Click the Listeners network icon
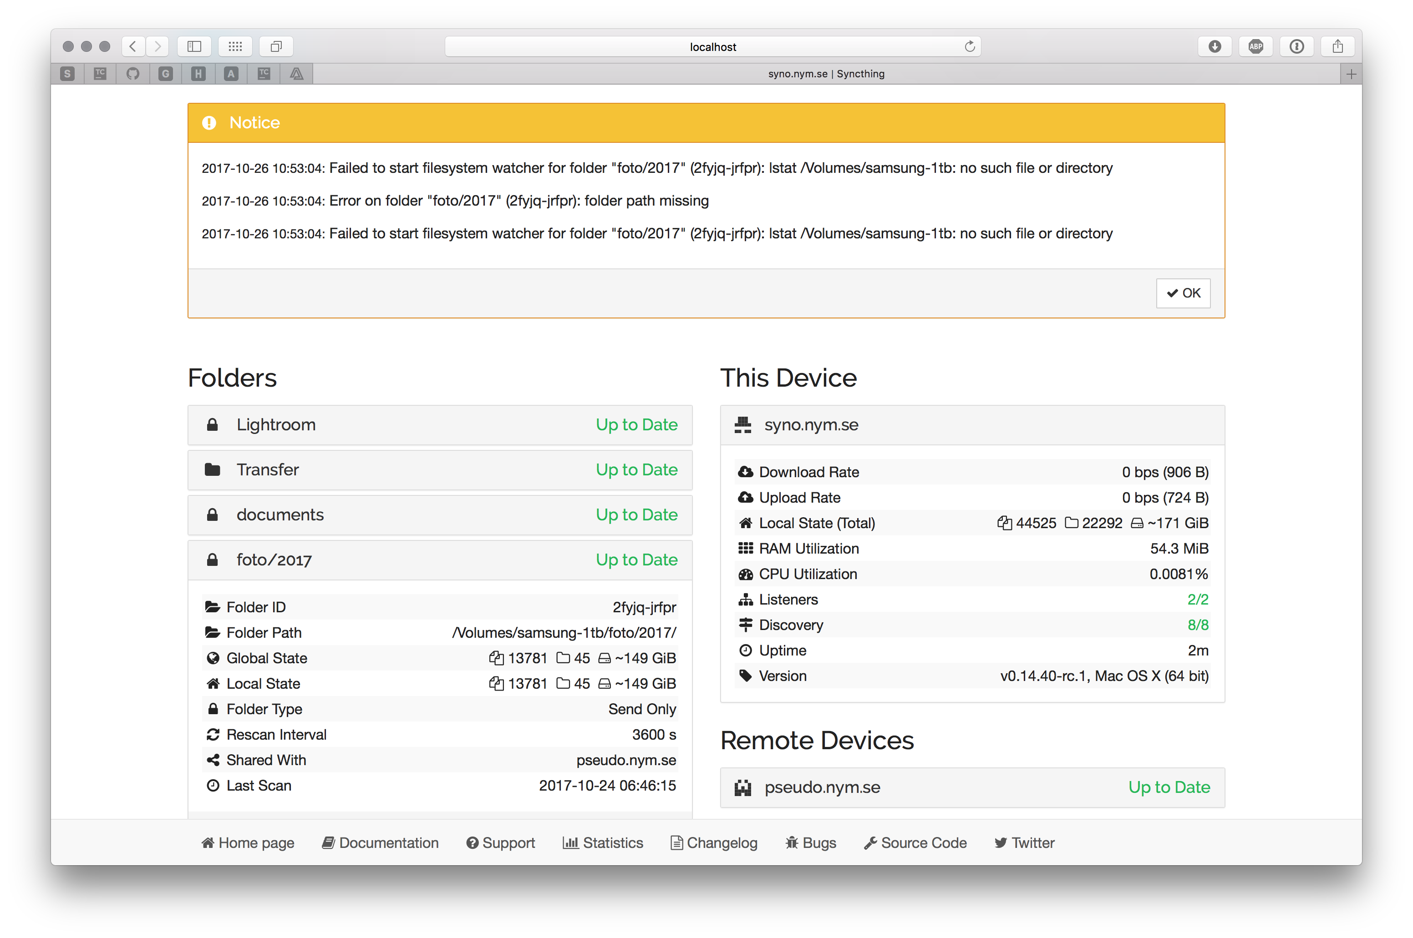 point(745,600)
